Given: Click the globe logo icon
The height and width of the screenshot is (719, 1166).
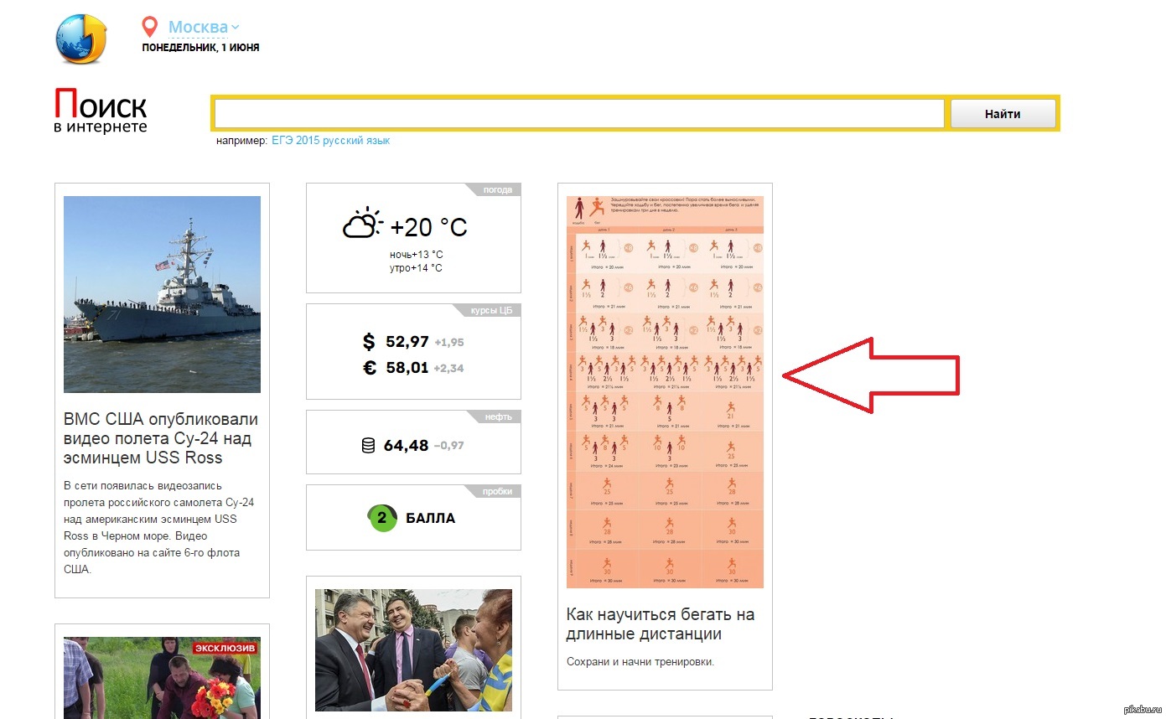Looking at the screenshot, I should click(81, 39).
